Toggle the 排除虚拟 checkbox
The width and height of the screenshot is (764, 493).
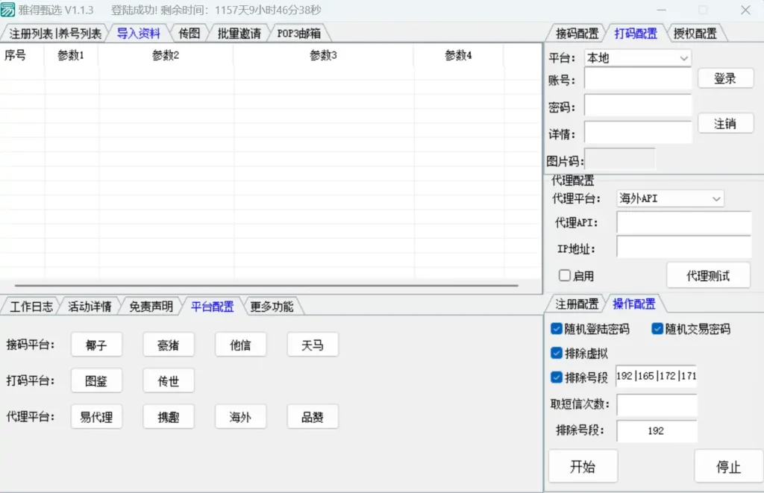click(557, 353)
